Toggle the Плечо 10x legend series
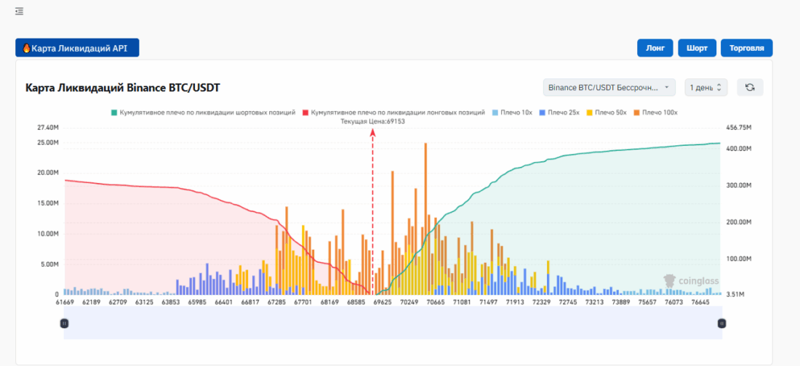Screen dimensions: 800x366 [x=512, y=112]
